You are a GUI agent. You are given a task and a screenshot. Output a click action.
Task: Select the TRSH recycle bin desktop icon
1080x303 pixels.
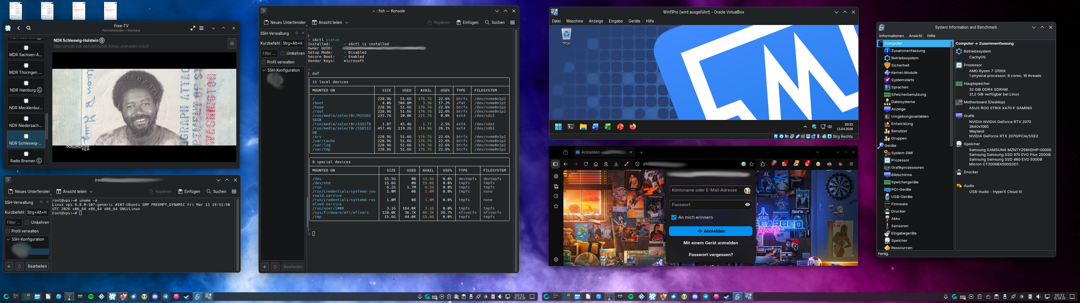coord(566,37)
